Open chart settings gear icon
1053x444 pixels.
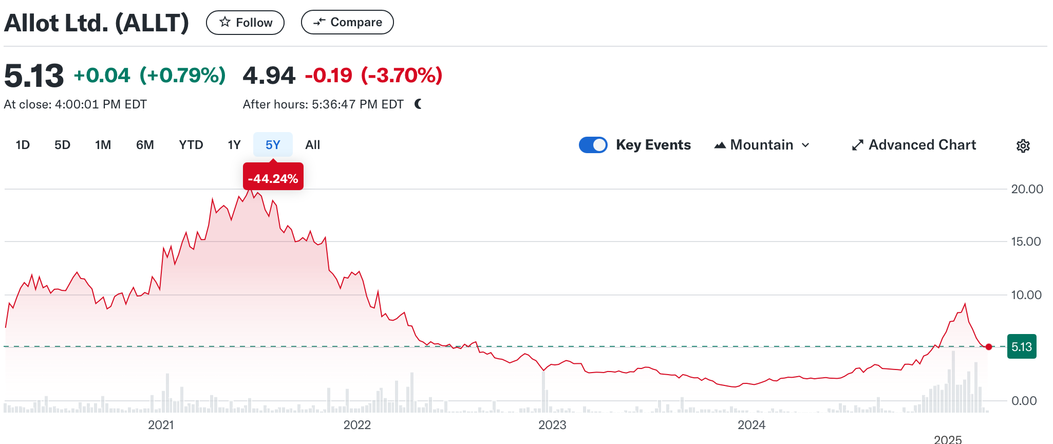point(1023,146)
